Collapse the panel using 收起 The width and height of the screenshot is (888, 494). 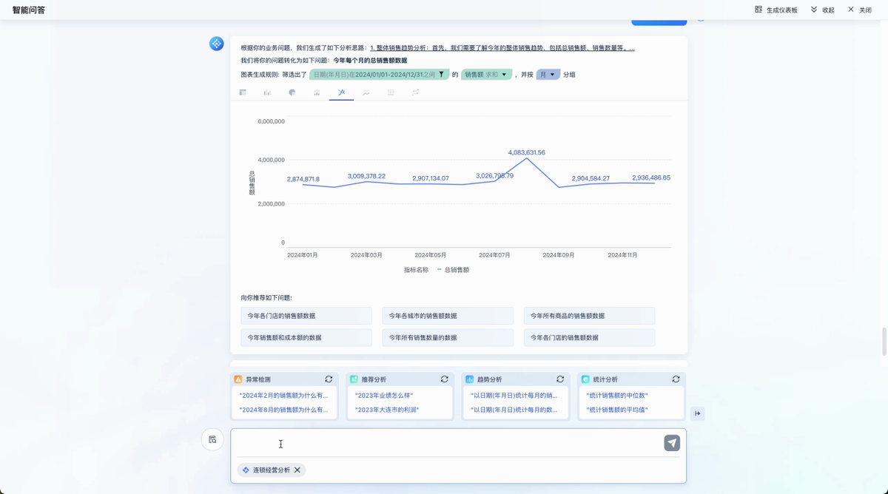(822, 10)
